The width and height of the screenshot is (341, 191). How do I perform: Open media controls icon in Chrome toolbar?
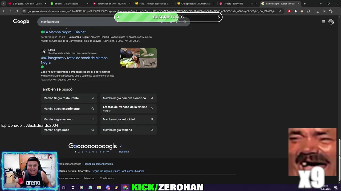pos(324,11)
